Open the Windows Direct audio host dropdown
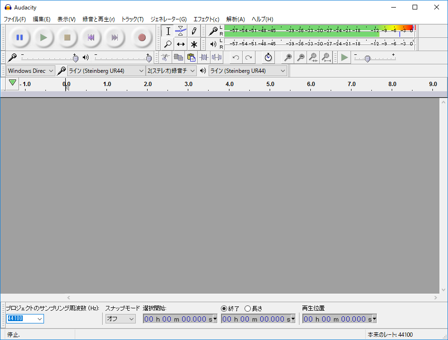Screen dimensions: 448x340 [29, 70]
